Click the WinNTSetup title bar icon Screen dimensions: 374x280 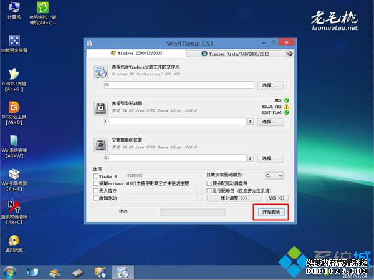click(x=90, y=44)
